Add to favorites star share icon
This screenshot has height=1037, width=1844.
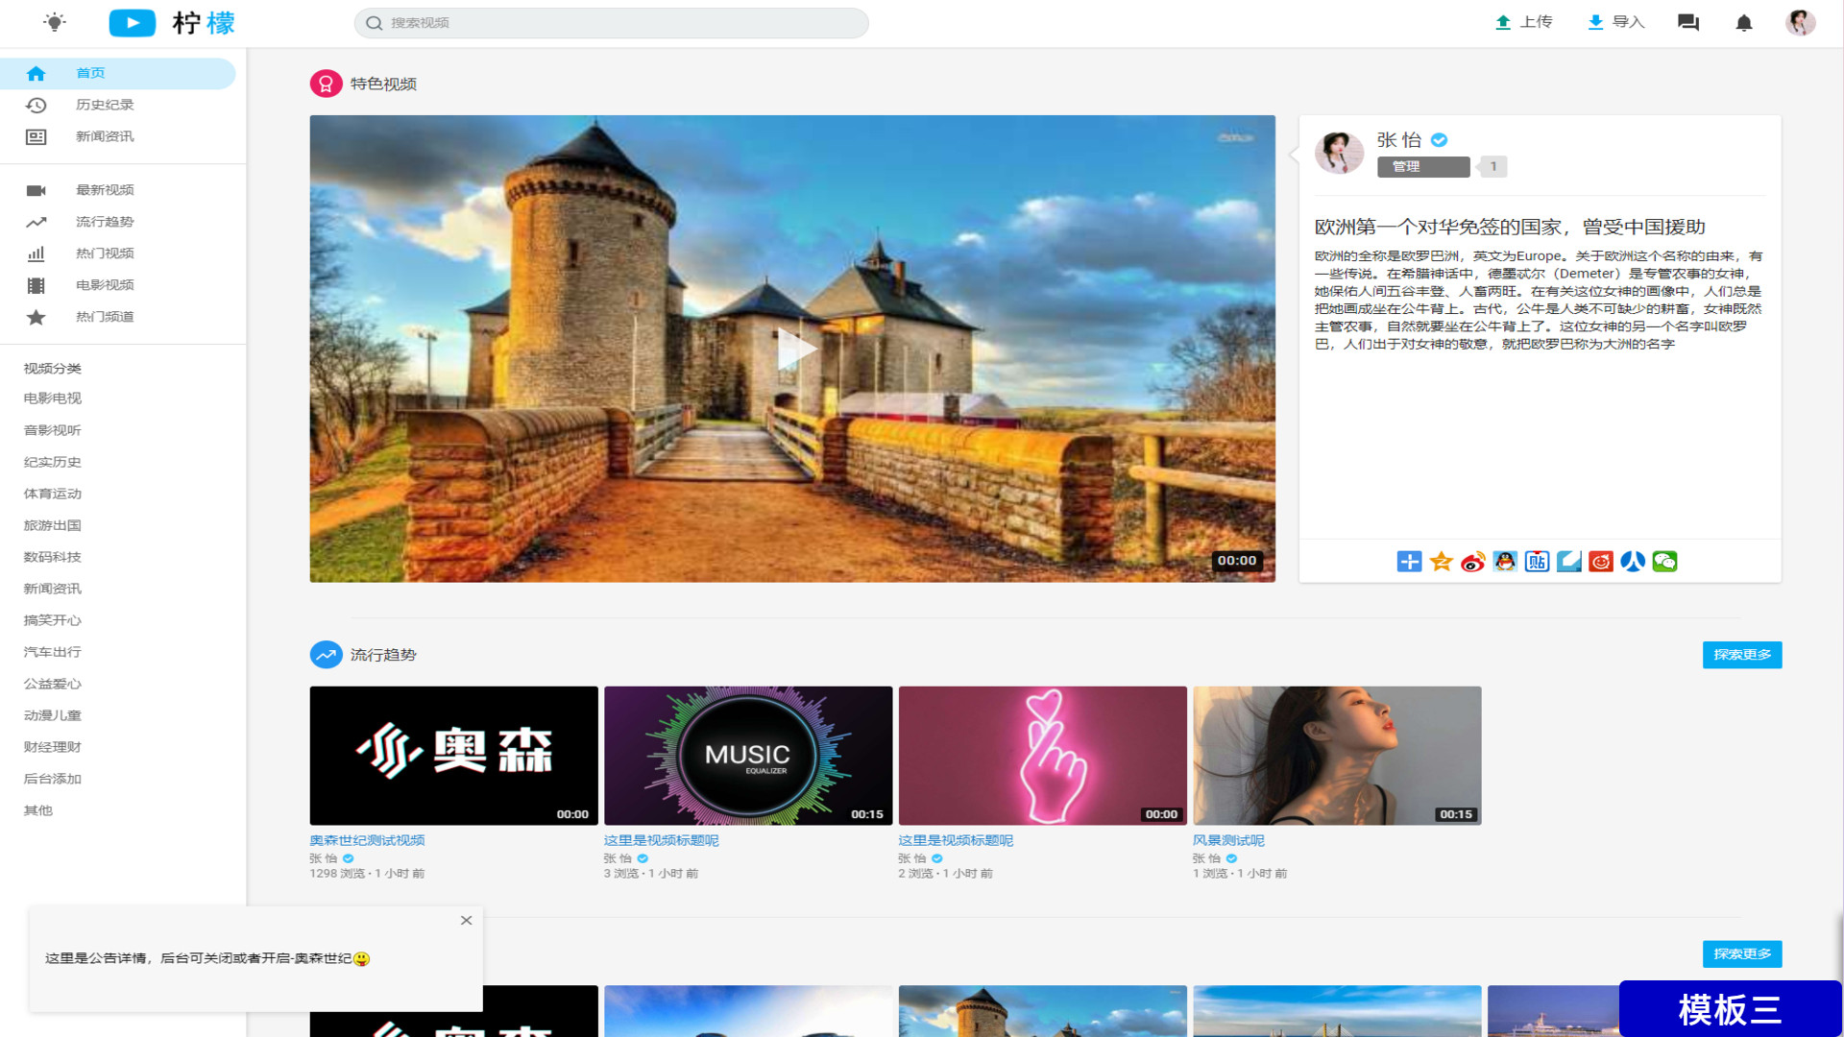click(1441, 562)
